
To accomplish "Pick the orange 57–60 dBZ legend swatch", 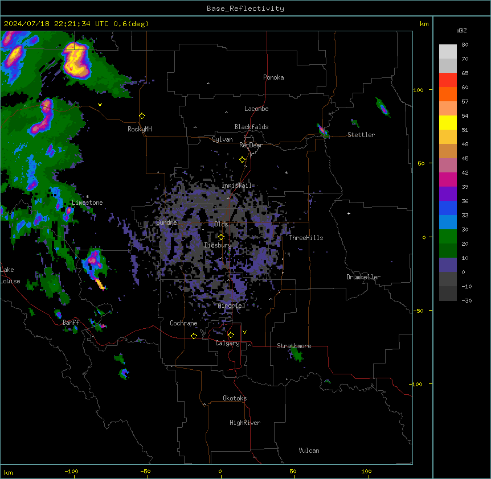I will [x=448, y=94].
